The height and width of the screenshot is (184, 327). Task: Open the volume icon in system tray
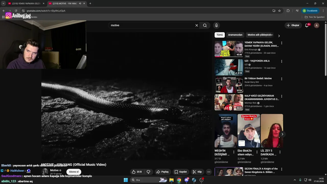310,180
